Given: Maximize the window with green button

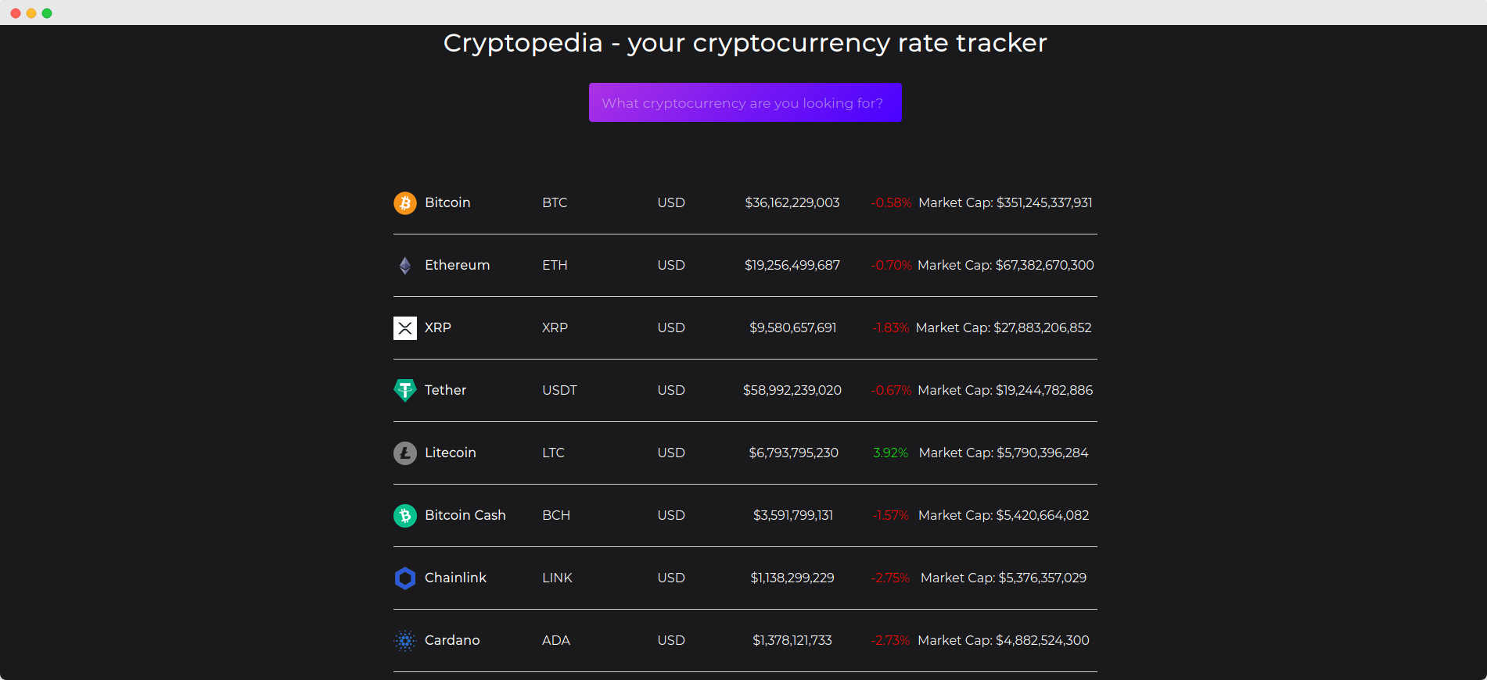Looking at the screenshot, I should tap(47, 13).
